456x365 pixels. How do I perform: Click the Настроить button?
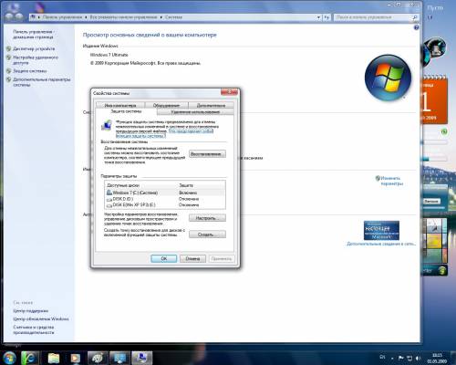207,218
